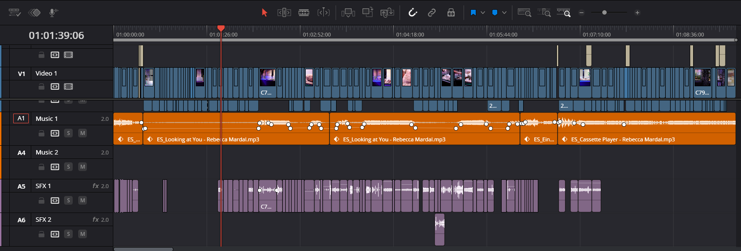Screen dimensions: 741x251
Task: Mute the Music 1 track
Action: click(x=82, y=133)
